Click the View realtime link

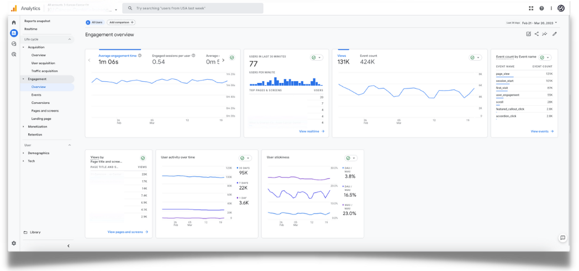point(312,132)
